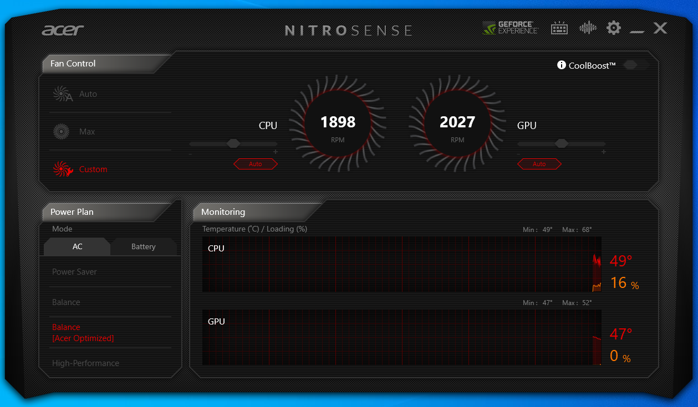Choose the Auto fan control option

[88, 94]
